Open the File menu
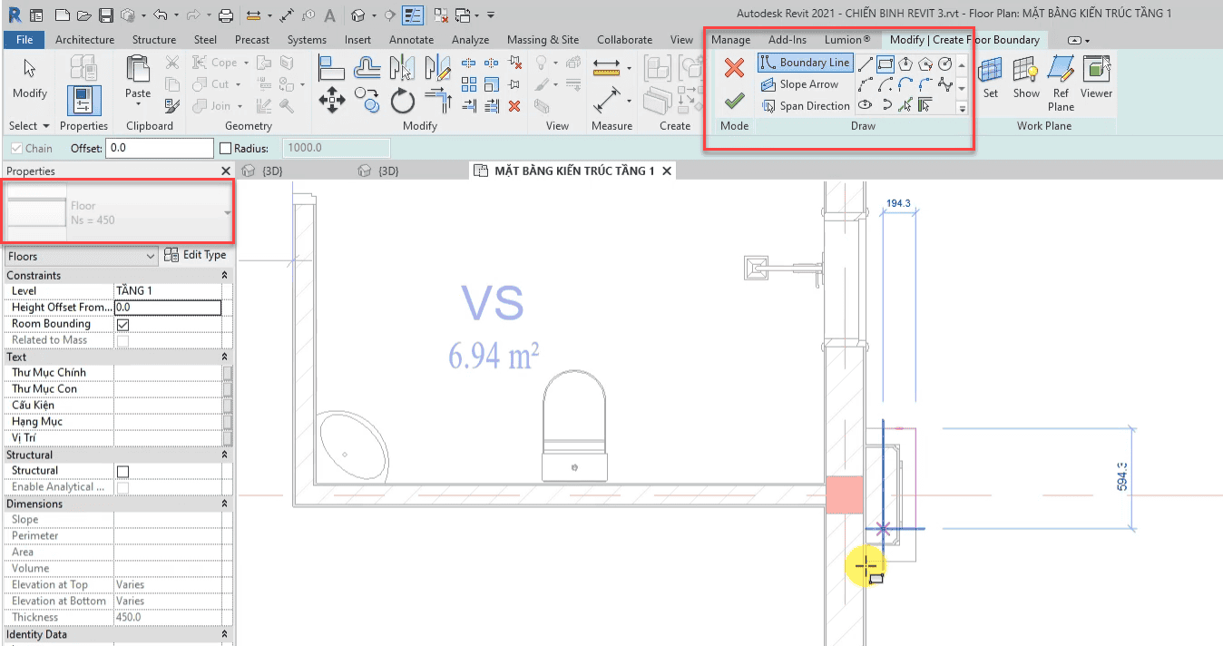 (x=24, y=40)
